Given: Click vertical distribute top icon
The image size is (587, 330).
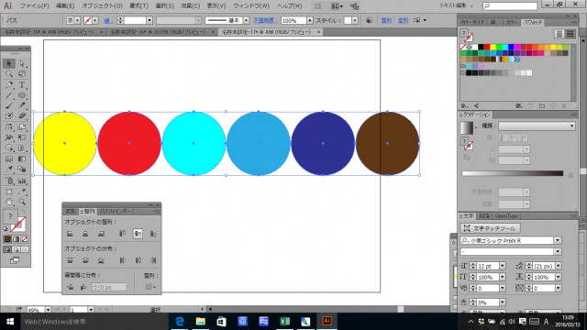Looking at the screenshot, I should point(70,260).
